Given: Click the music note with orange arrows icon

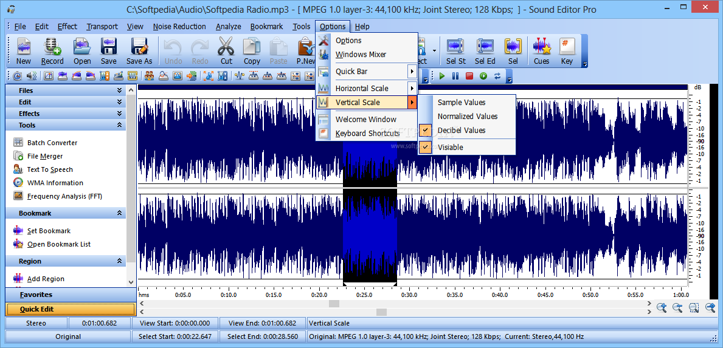Looking at the screenshot, I should point(209,76).
